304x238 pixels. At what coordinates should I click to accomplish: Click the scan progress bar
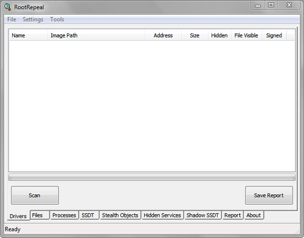click(x=152, y=177)
